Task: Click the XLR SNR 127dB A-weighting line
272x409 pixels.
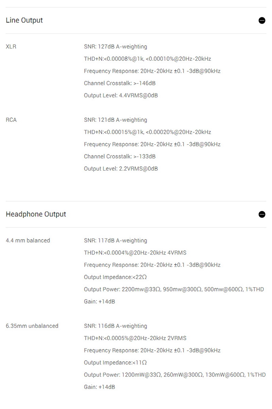Action: tap(116, 47)
